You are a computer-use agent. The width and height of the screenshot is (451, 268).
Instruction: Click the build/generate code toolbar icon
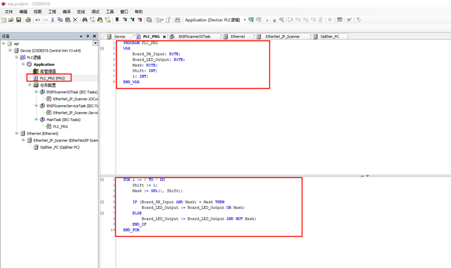[178, 20]
